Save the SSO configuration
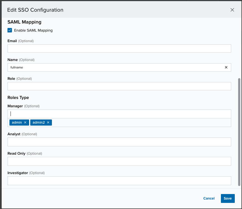This screenshot has width=242, height=209. [x=228, y=198]
